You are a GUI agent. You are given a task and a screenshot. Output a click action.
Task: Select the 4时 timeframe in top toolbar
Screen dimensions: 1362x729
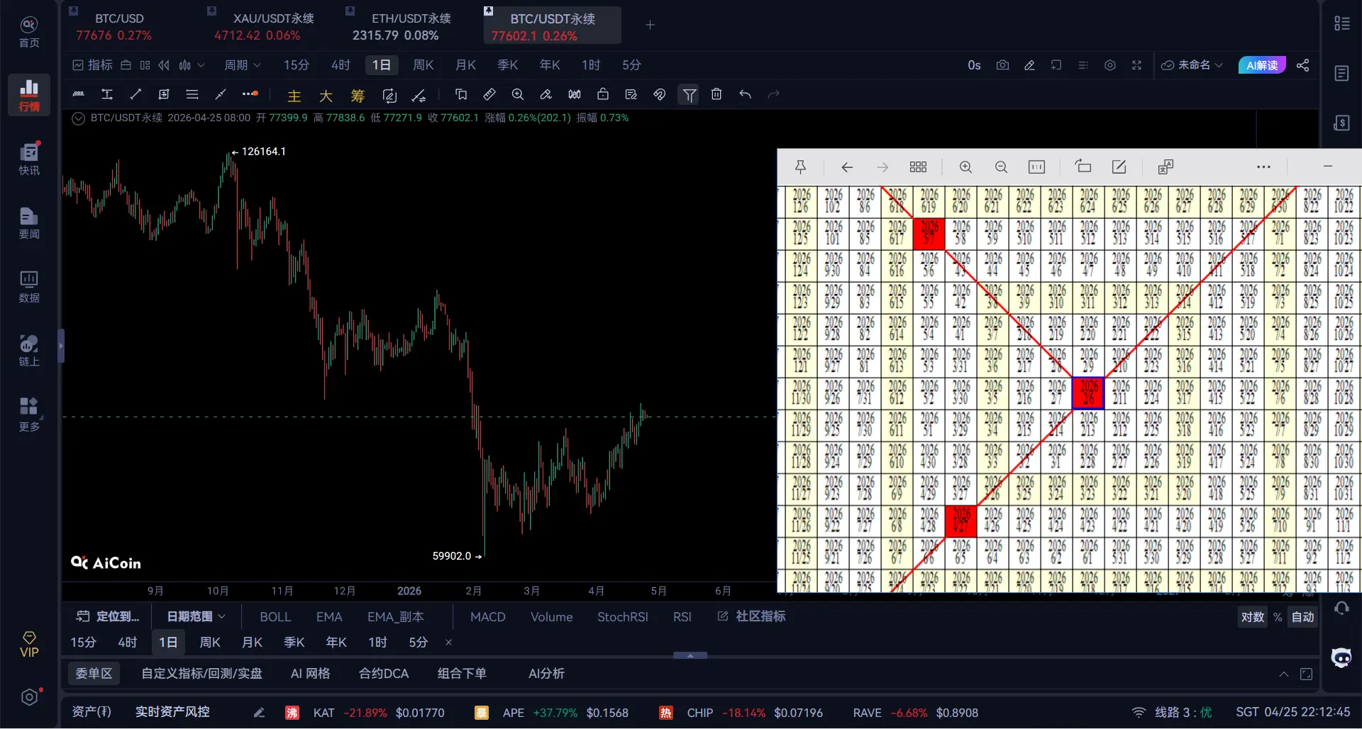[x=340, y=65]
